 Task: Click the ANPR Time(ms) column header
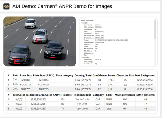(x=63, y=95)
